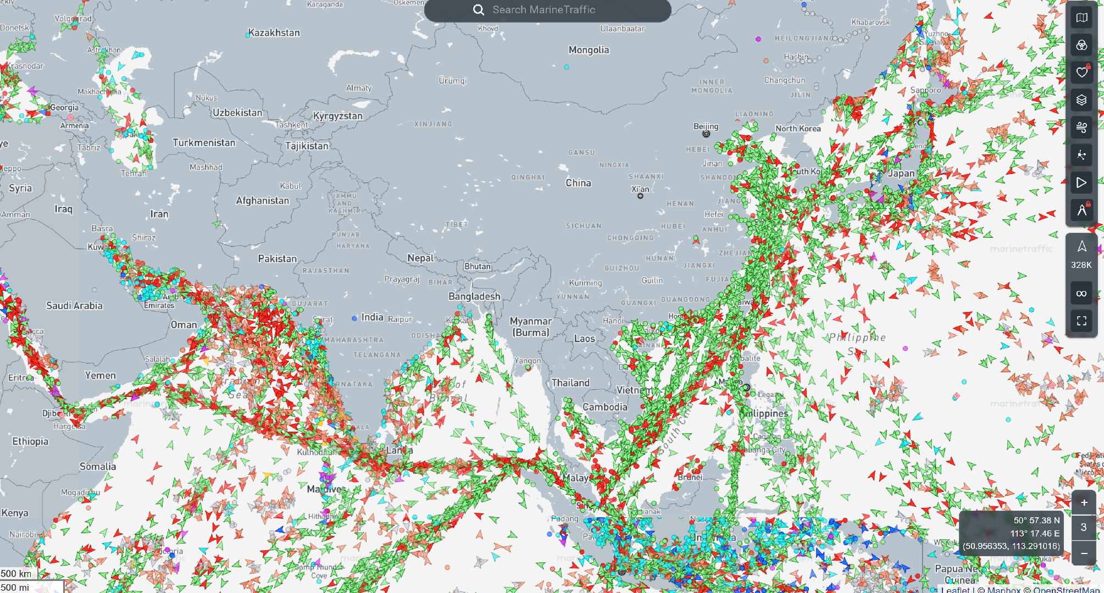This screenshot has width=1104, height=593.
Task: Click the search magnifier icon
Action: pyautogui.click(x=479, y=10)
